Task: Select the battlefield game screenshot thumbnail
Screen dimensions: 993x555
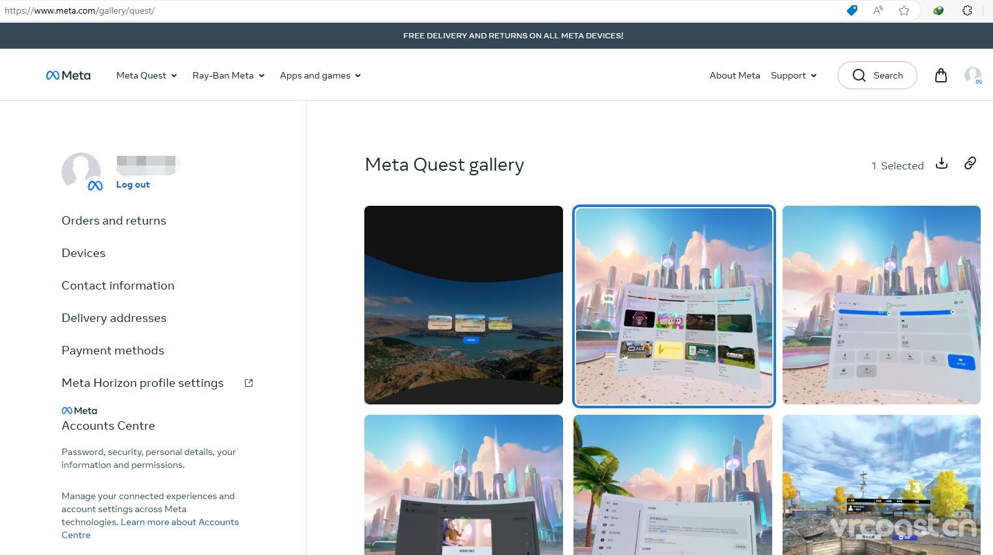Action: tap(881, 485)
